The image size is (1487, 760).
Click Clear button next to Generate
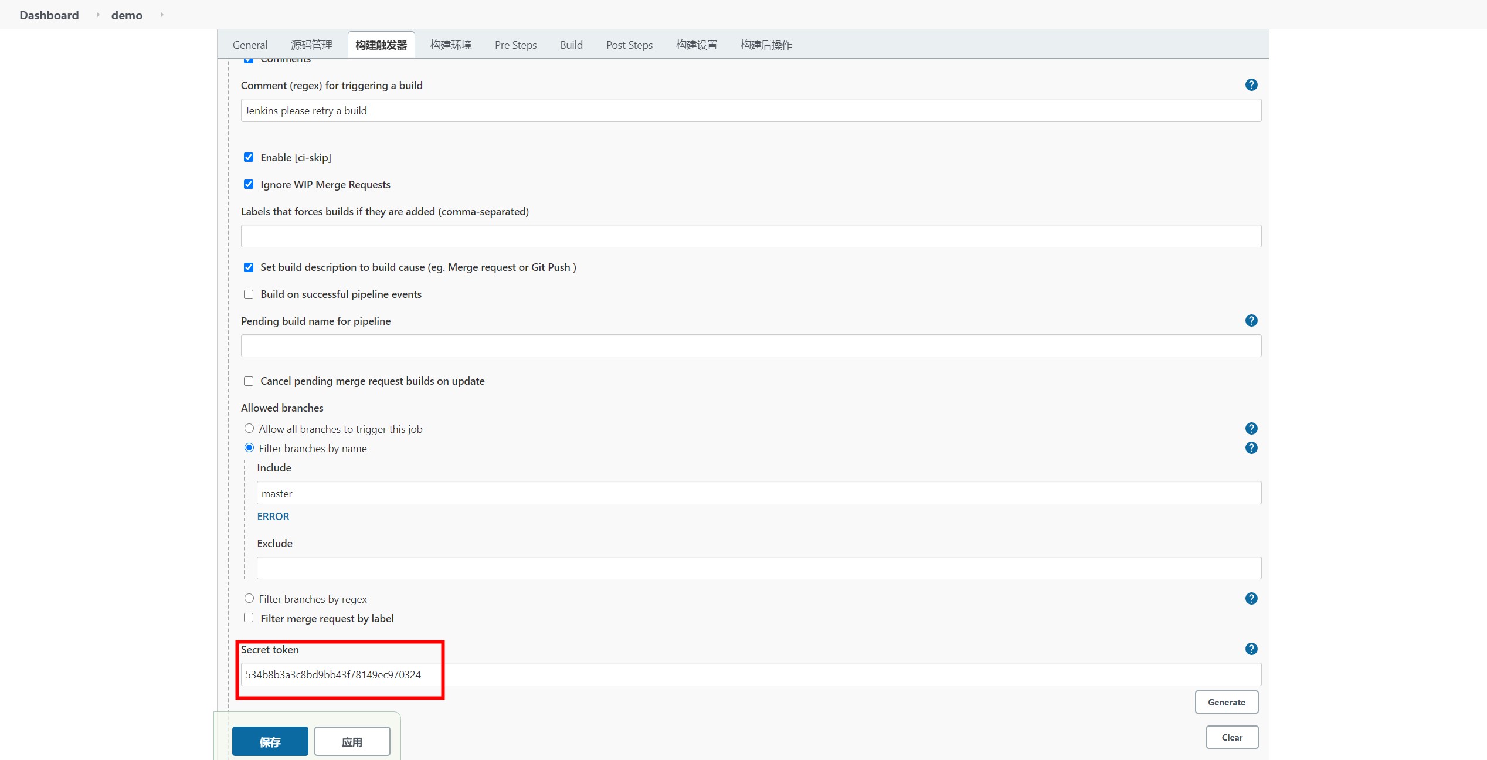coord(1231,736)
